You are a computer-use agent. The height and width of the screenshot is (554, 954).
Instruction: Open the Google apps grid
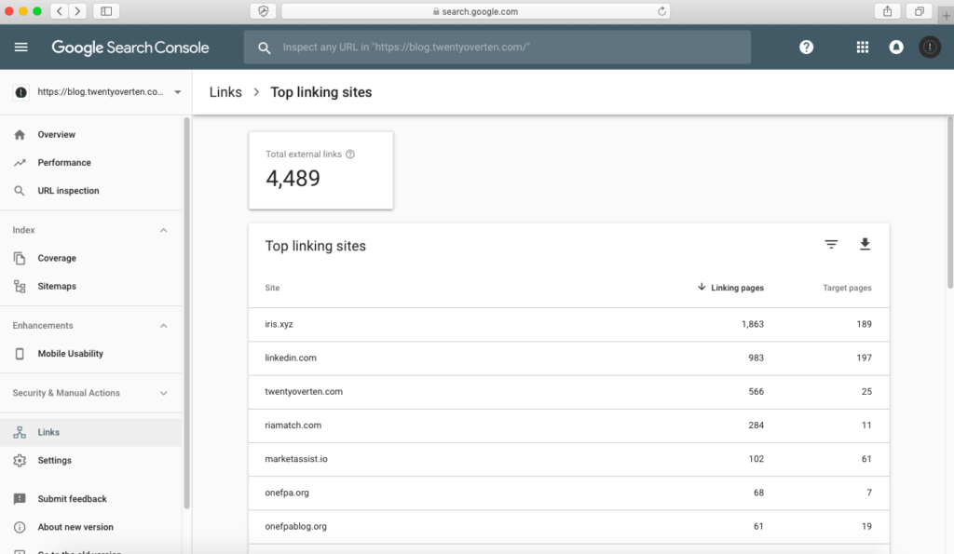pyautogui.click(x=862, y=47)
